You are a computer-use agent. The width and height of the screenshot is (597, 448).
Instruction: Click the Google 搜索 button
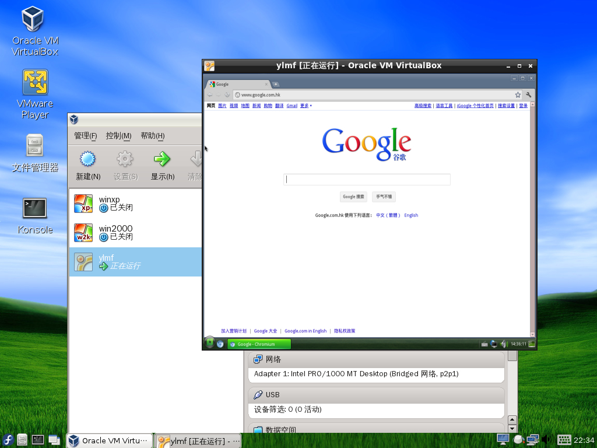pos(353,197)
